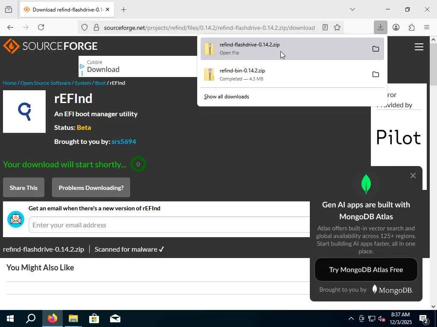Open srs5694 author profile link
437x327 pixels.
point(124,141)
